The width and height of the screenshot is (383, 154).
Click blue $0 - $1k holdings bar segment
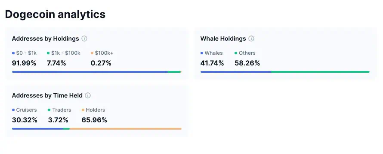(x=90, y=72)
